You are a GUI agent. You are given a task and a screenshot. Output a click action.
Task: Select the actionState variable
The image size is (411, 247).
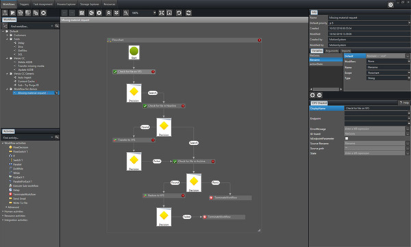coord(326,64)
